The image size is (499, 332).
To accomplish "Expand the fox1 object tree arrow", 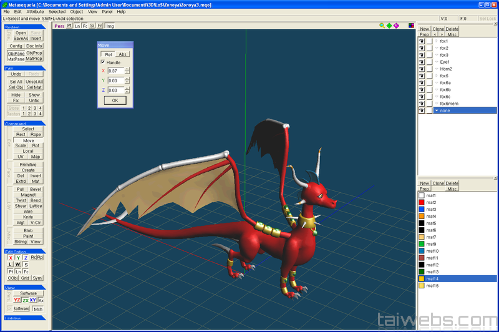I will coord(437,41).
